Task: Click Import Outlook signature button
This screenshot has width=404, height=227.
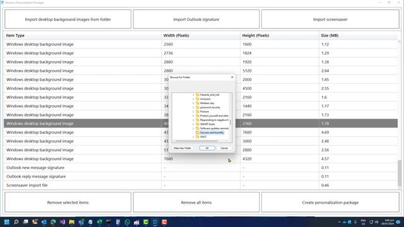Action: [196, 20]
